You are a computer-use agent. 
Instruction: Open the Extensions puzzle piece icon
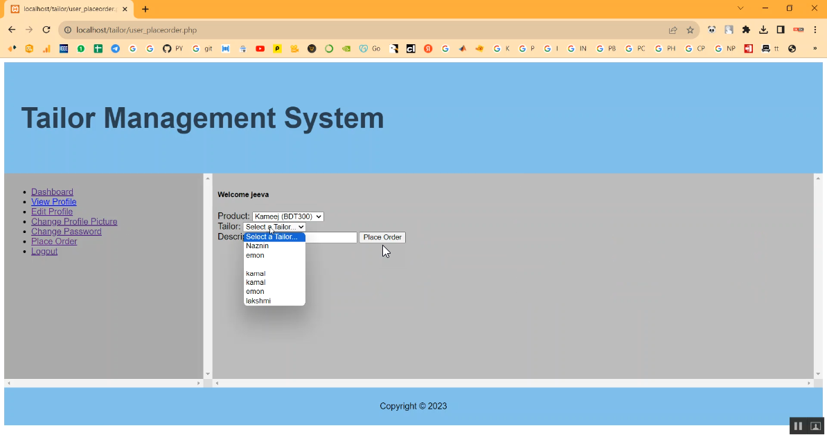(746, 30)
